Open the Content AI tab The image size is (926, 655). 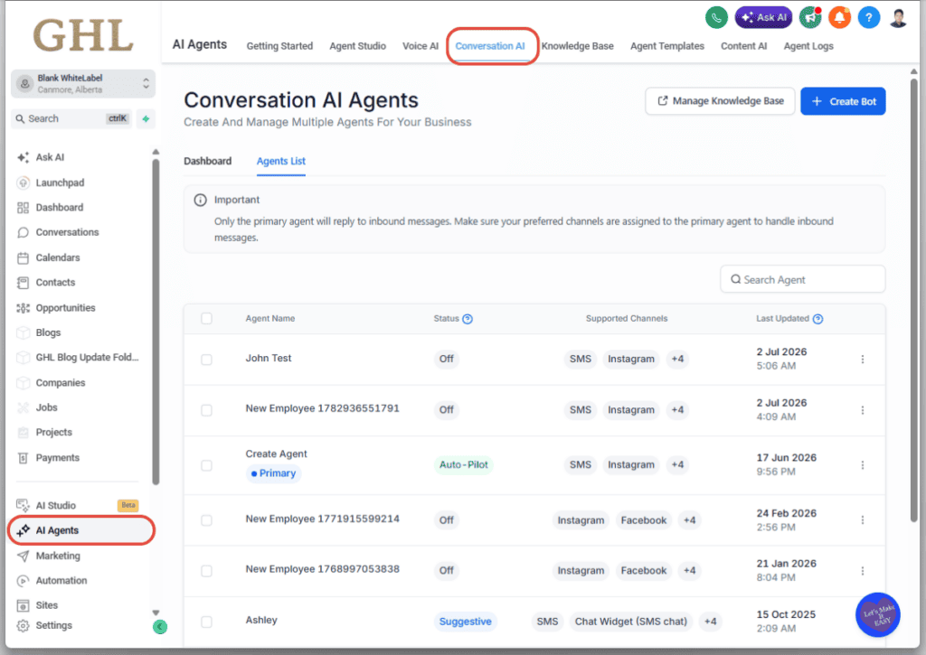[x=743, y=46]
